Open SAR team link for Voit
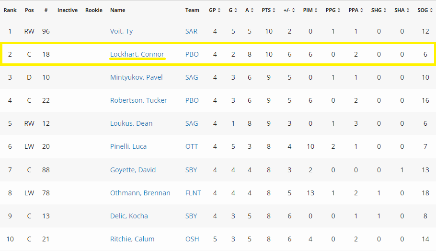Screen dimensions: 436x251 191,31
